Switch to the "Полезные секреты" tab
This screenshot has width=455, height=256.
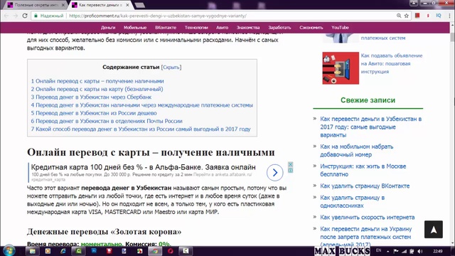36,5
